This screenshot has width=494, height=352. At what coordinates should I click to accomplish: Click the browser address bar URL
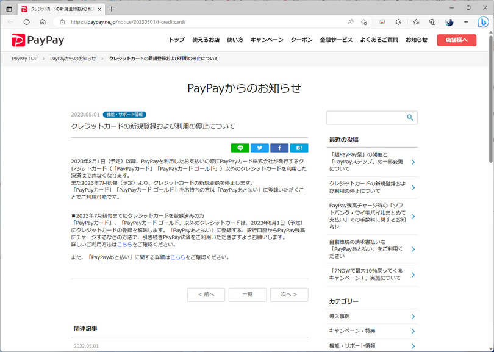point(128,22)
